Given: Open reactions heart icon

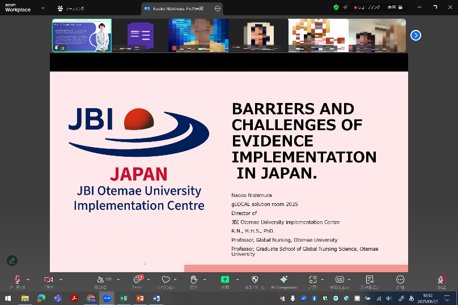Looking at the screenshot, I should [x=166, y=280].
